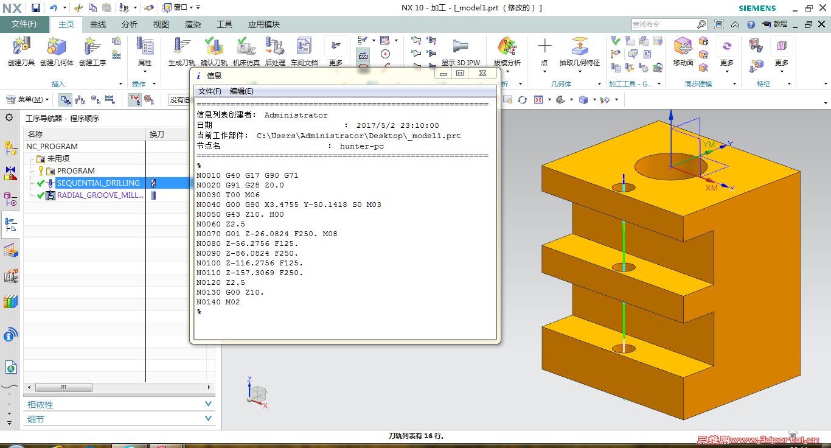Run the Post Process (后处理) command
Viewport: 831px width, 448px height.
(275, 51)
